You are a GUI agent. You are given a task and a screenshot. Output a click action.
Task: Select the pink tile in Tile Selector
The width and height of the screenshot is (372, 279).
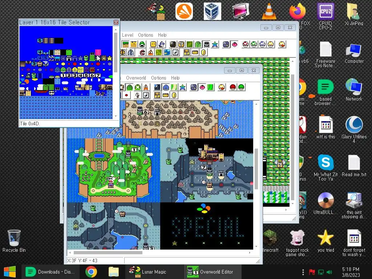(98, 52)
